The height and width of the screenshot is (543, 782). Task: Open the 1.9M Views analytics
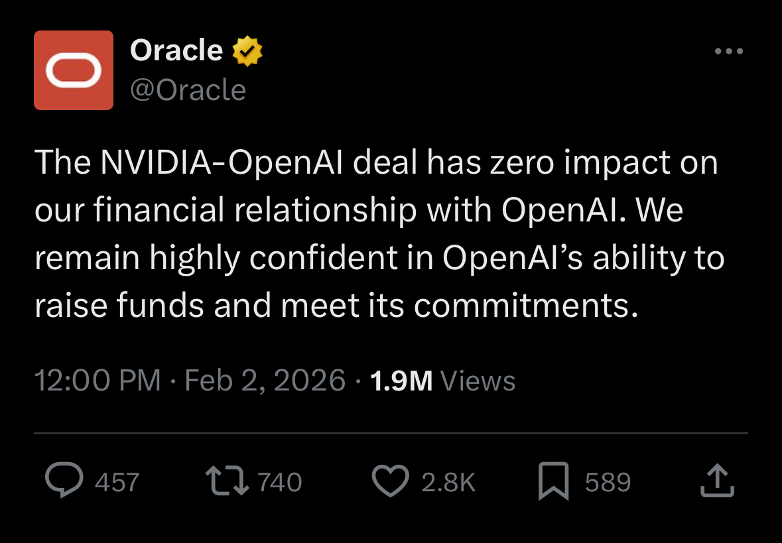pyautogui.click(x=442, y=381)
